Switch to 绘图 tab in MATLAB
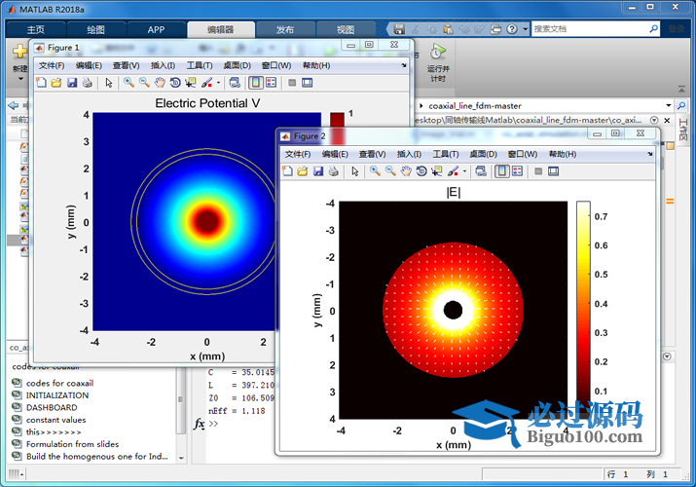 pos(95,30)
